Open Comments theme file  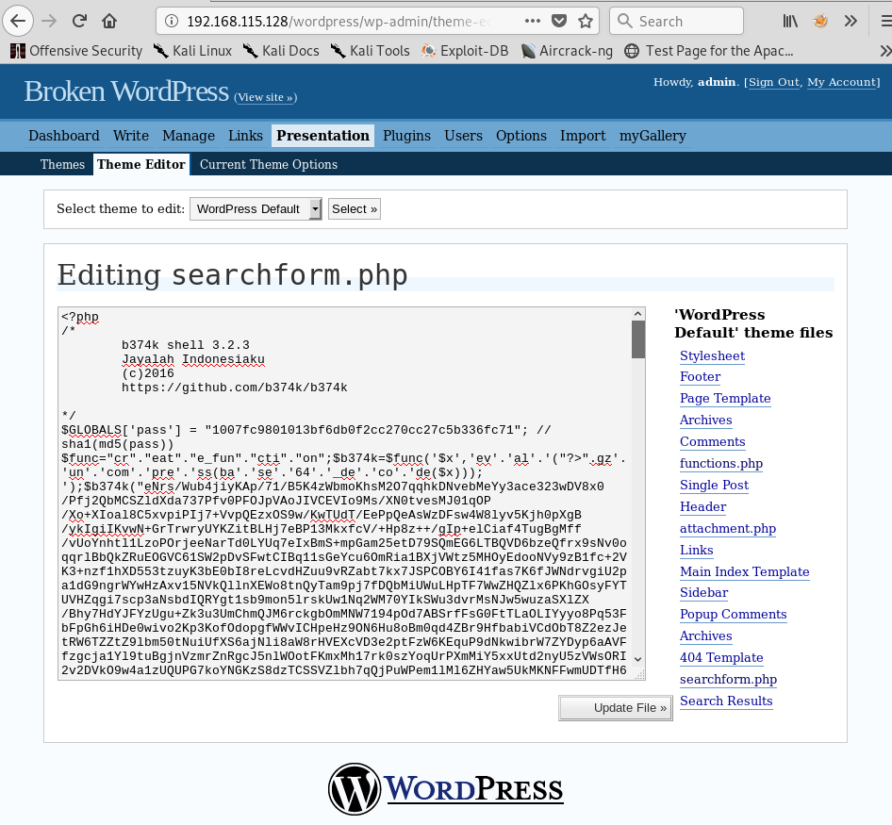712,441
